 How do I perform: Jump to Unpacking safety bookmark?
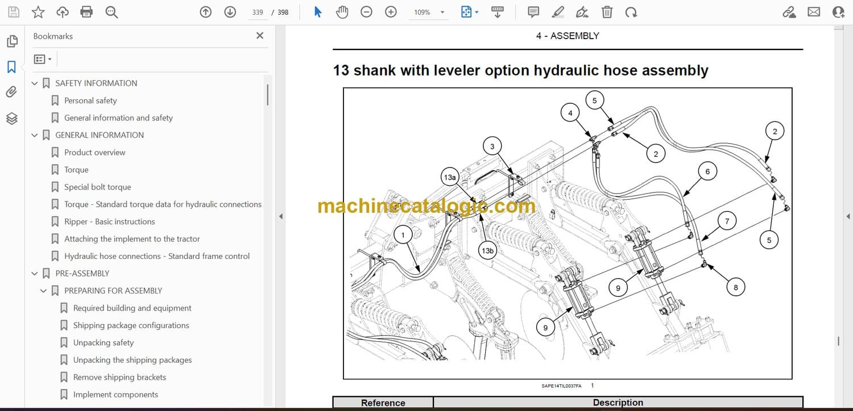(x=103, y=342)
